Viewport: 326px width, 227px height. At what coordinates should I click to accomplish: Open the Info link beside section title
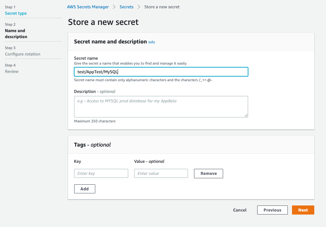pyautogui.click(x=152, y=42)
